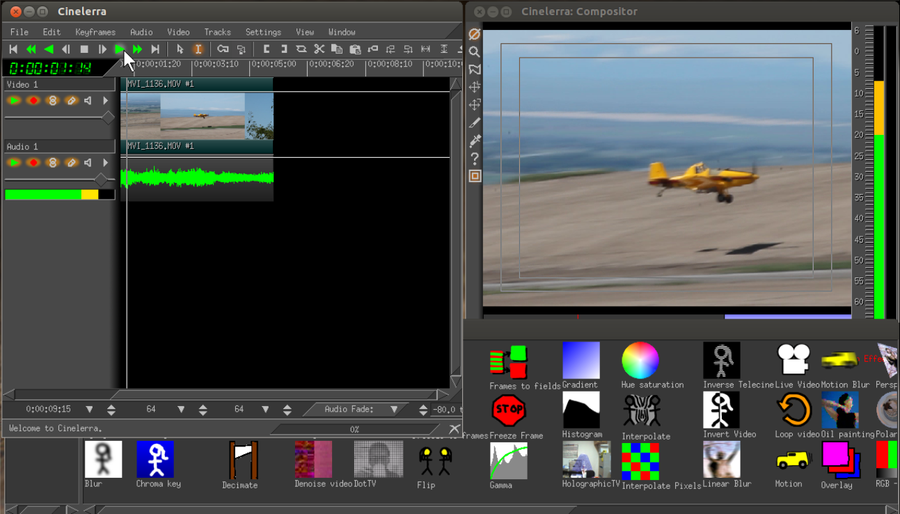Select eyedropper tool in Compositor
Viewport: 900px width, 514px height.
(475, 140)
